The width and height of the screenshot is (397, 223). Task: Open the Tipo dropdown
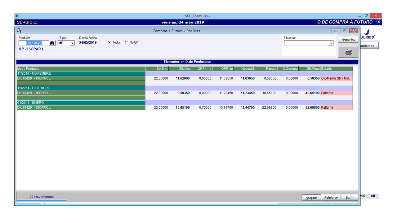click(x=72, y=43)
